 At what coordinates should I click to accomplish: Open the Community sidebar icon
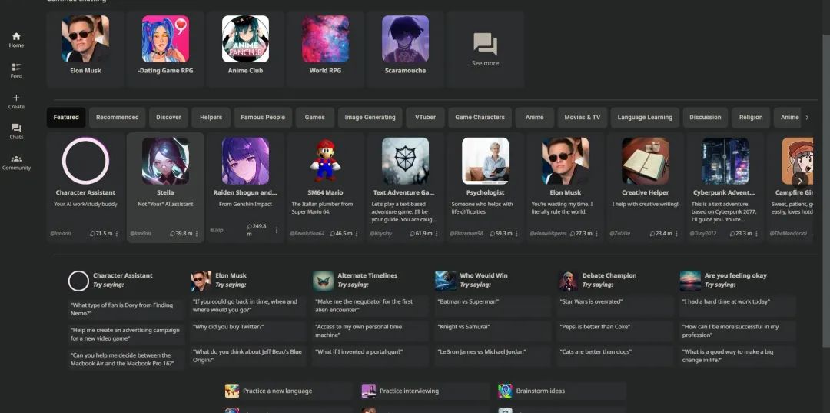point(16,158)
